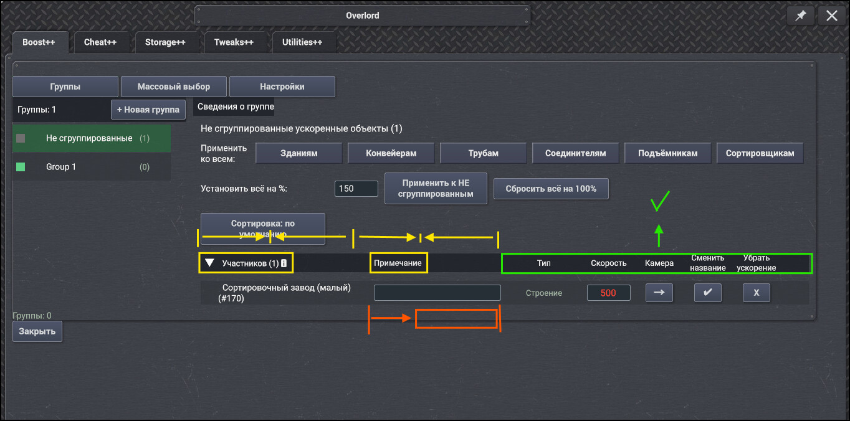The height and width of the screenshot is (421, 850).
Task: Focus the note field for Сортировочный завод
Action: pos(437,293)
